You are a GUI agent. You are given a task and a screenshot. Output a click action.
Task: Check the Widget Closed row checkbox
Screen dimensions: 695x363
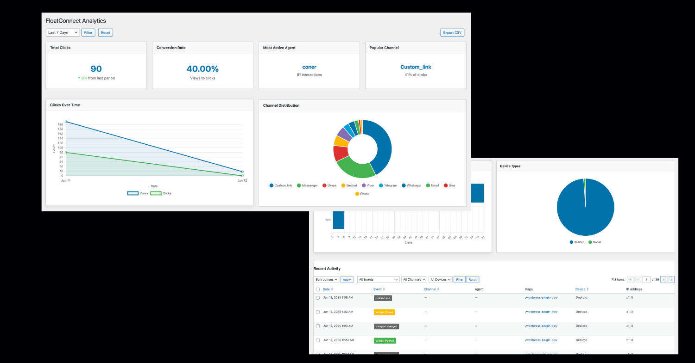click(318, 312)
